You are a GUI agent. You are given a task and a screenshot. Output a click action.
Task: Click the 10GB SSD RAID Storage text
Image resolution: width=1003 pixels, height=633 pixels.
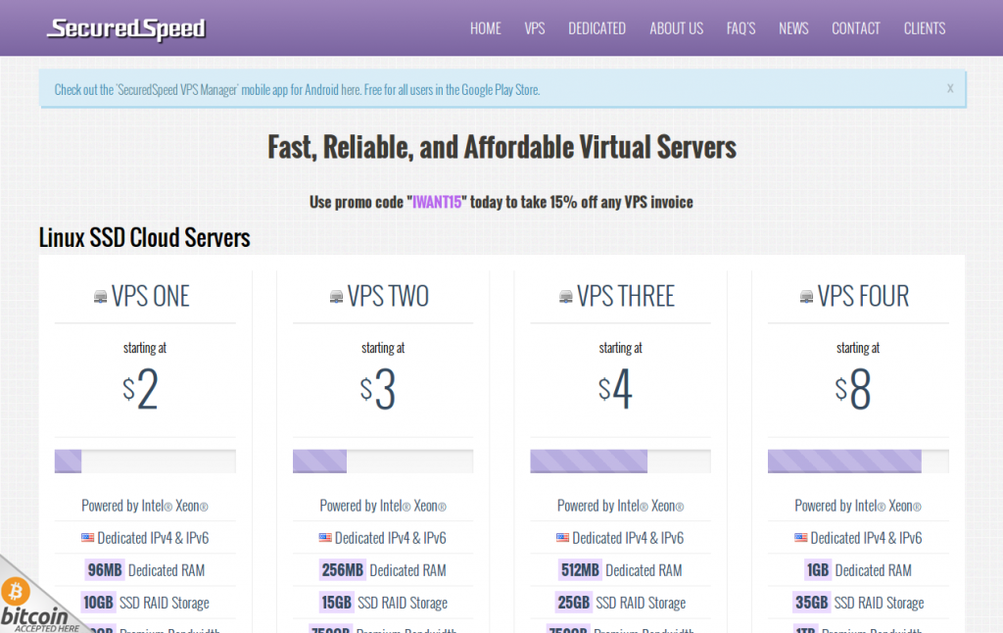coord(145,603)
